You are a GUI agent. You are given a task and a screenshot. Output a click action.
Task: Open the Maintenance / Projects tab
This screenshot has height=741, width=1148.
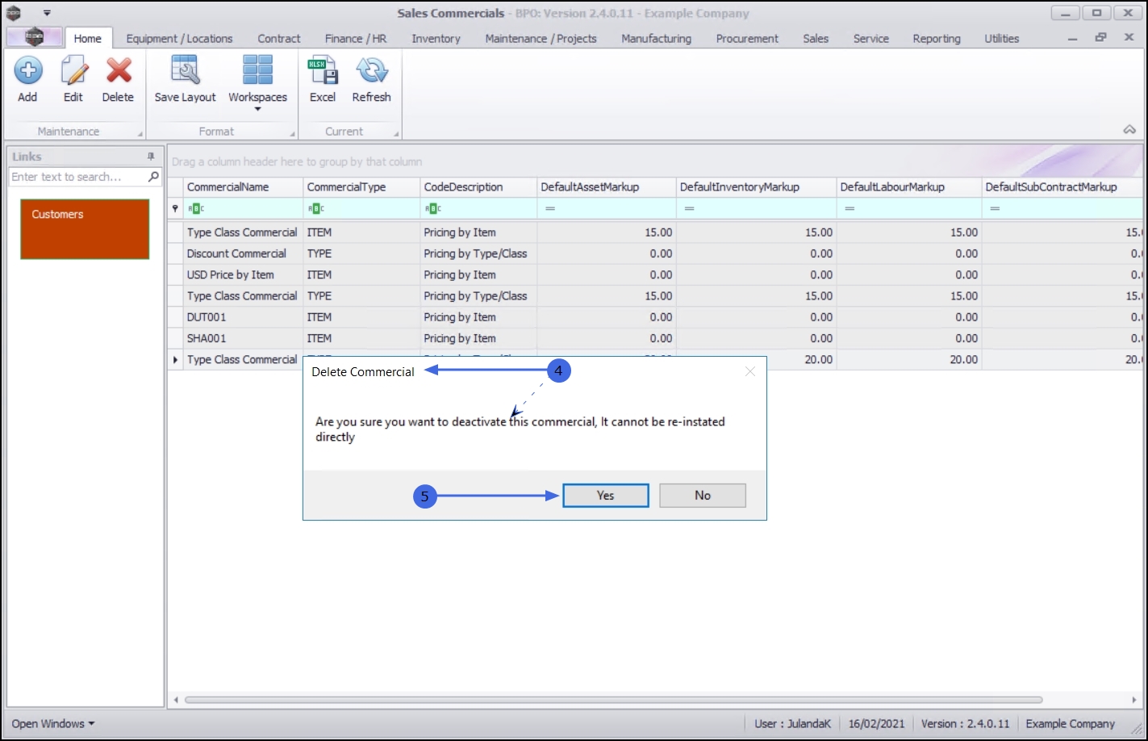point(541,38)
